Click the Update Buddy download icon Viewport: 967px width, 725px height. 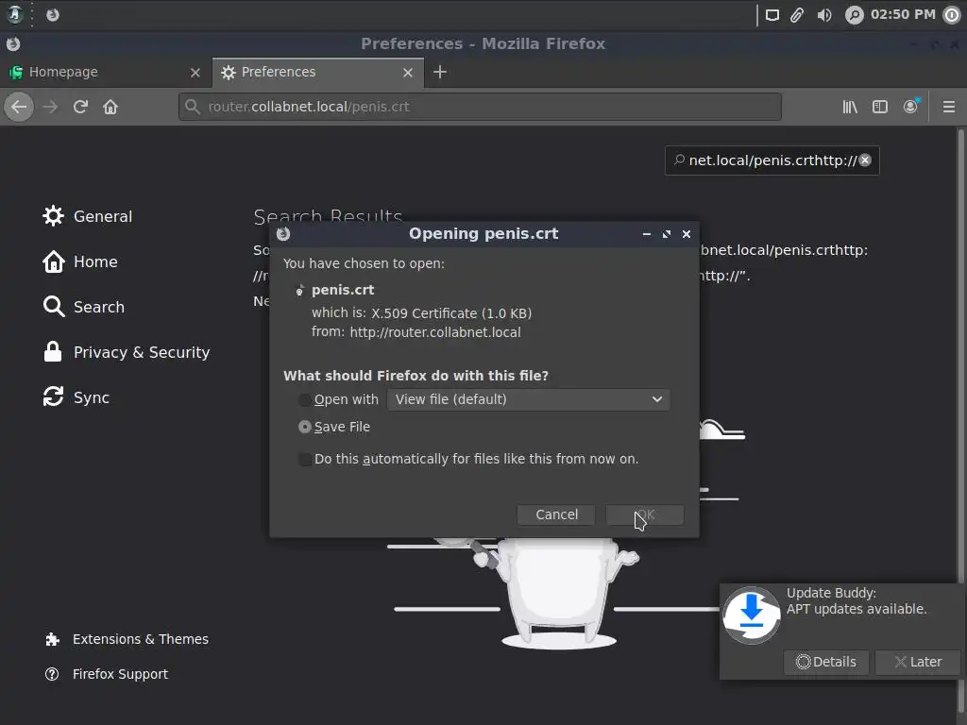point(751,615)
